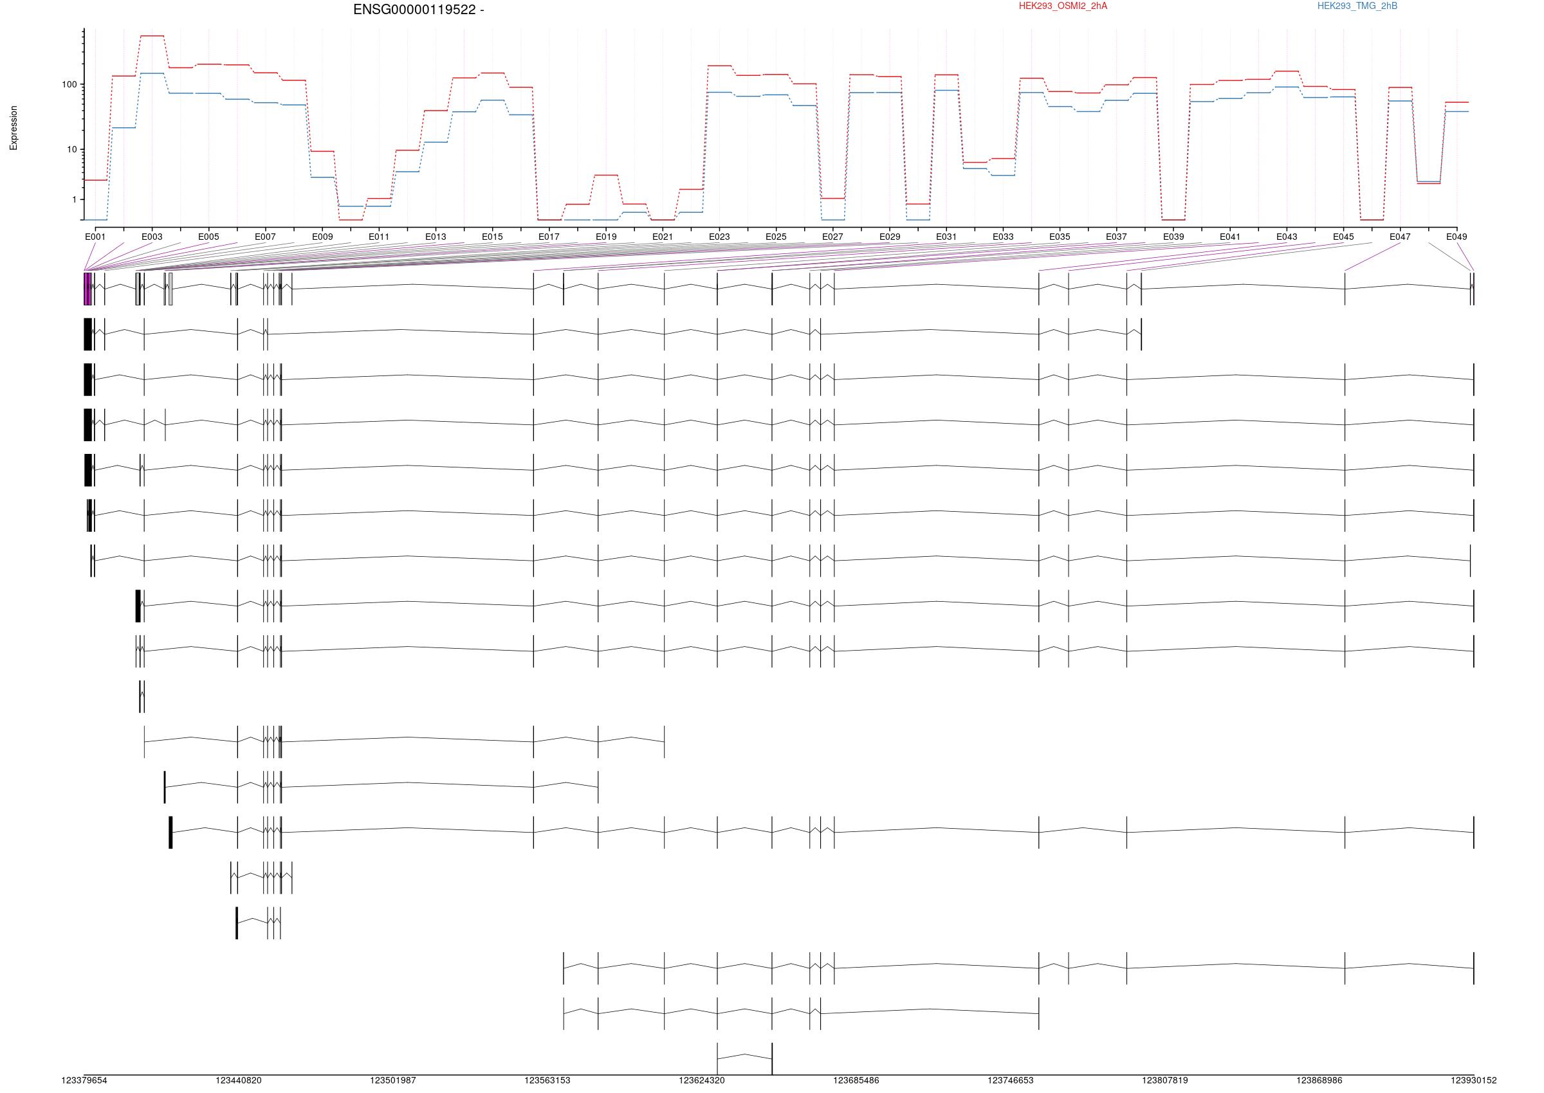Click exon label E049
The width and height of the screenshot is (1544, 1093).
(1457, 237)
